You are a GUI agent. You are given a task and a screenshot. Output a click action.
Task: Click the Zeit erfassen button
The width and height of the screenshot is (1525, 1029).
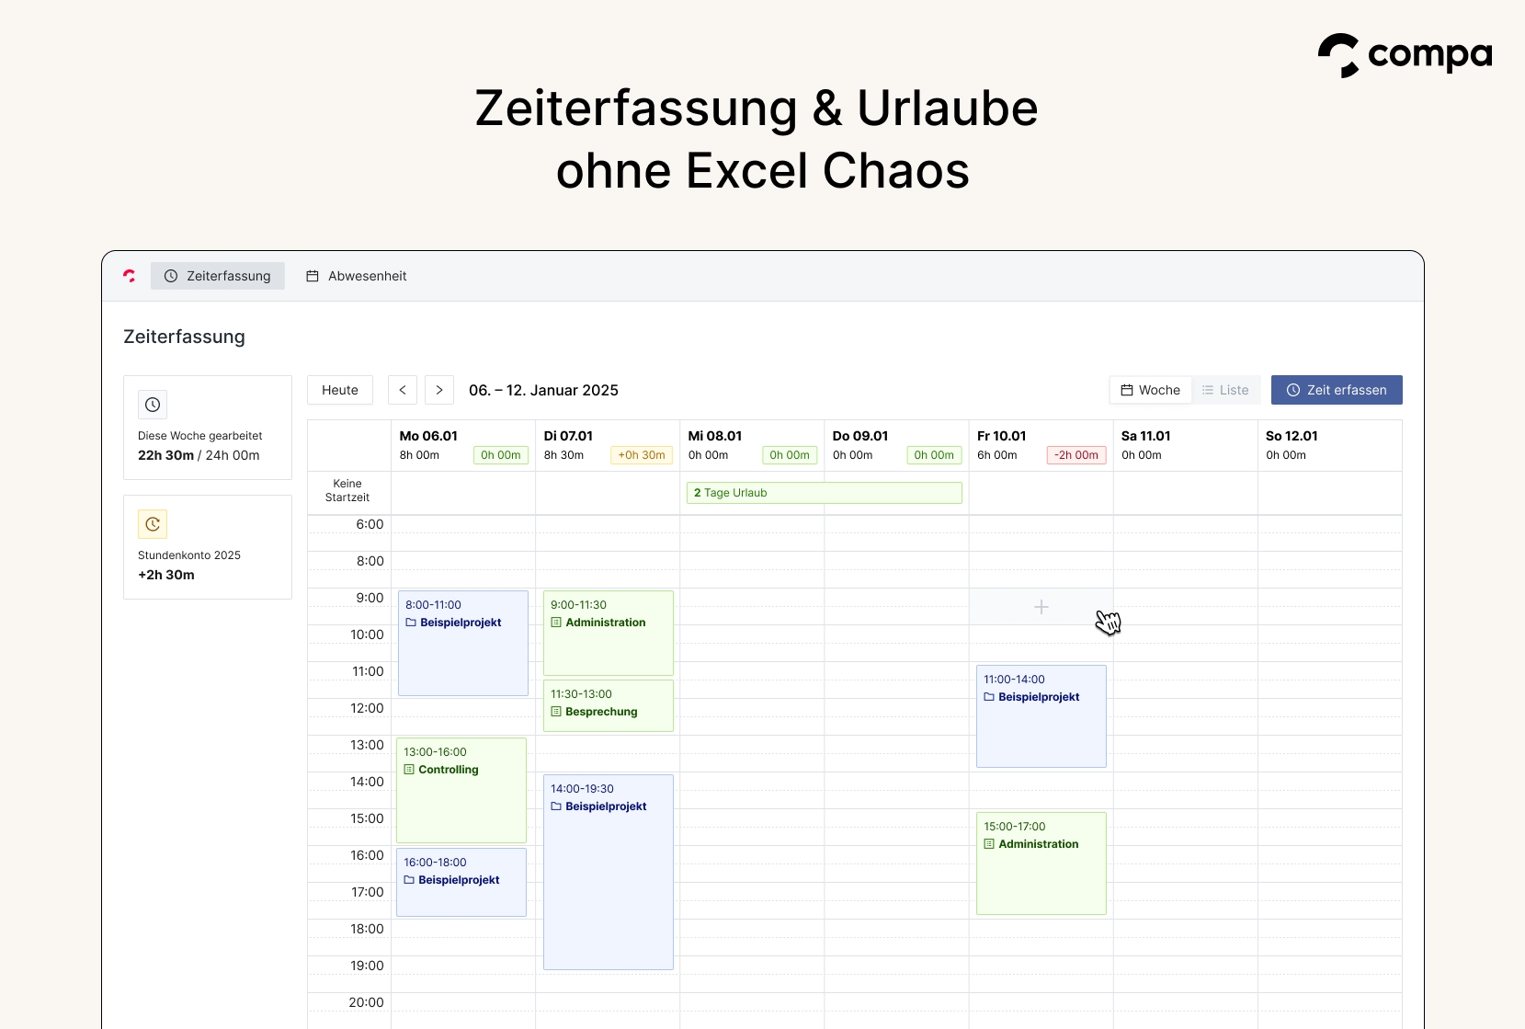click(x=1337, y=390)
